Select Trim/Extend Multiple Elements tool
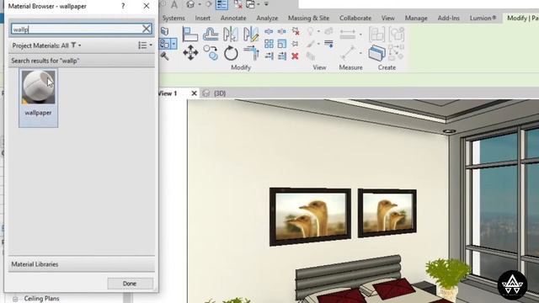Image resolution: width=539 pixels, height=303 pixels. click(x=282, y=56)
